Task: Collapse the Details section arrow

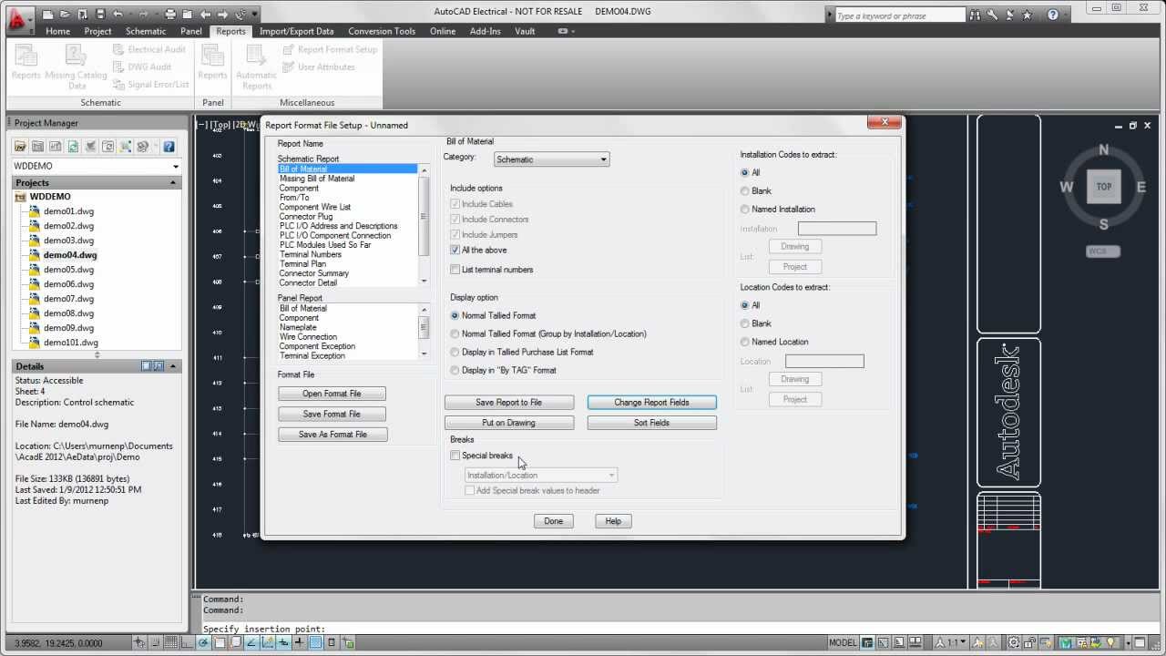Action: coord(173,366)
